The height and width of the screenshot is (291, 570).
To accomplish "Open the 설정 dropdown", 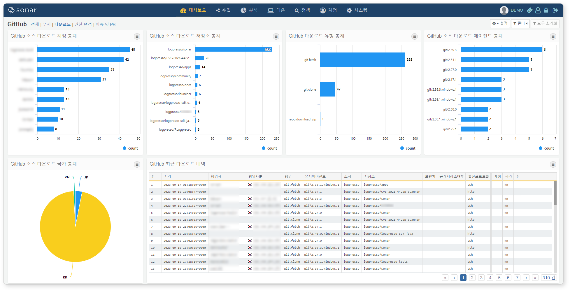I will [x=500, y=23].
